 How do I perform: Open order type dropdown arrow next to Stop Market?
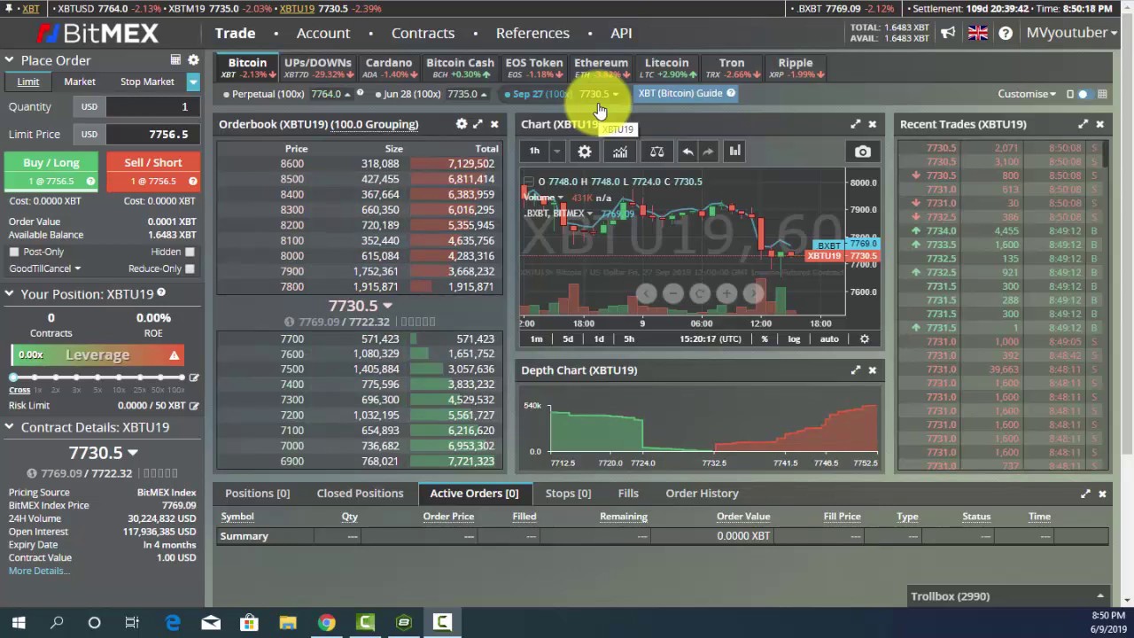tap(192, 82)
